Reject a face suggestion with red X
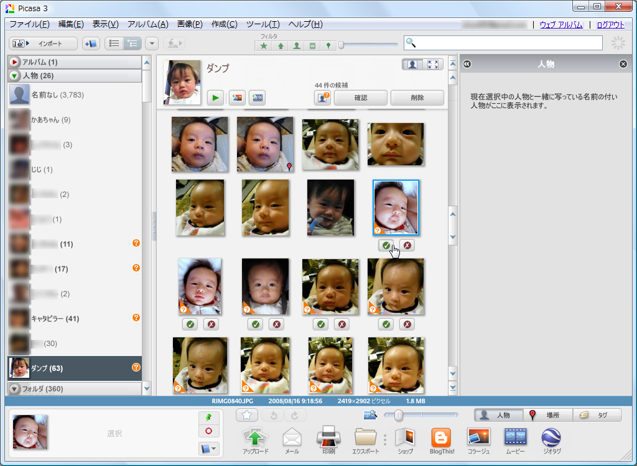 pos(406,245)
